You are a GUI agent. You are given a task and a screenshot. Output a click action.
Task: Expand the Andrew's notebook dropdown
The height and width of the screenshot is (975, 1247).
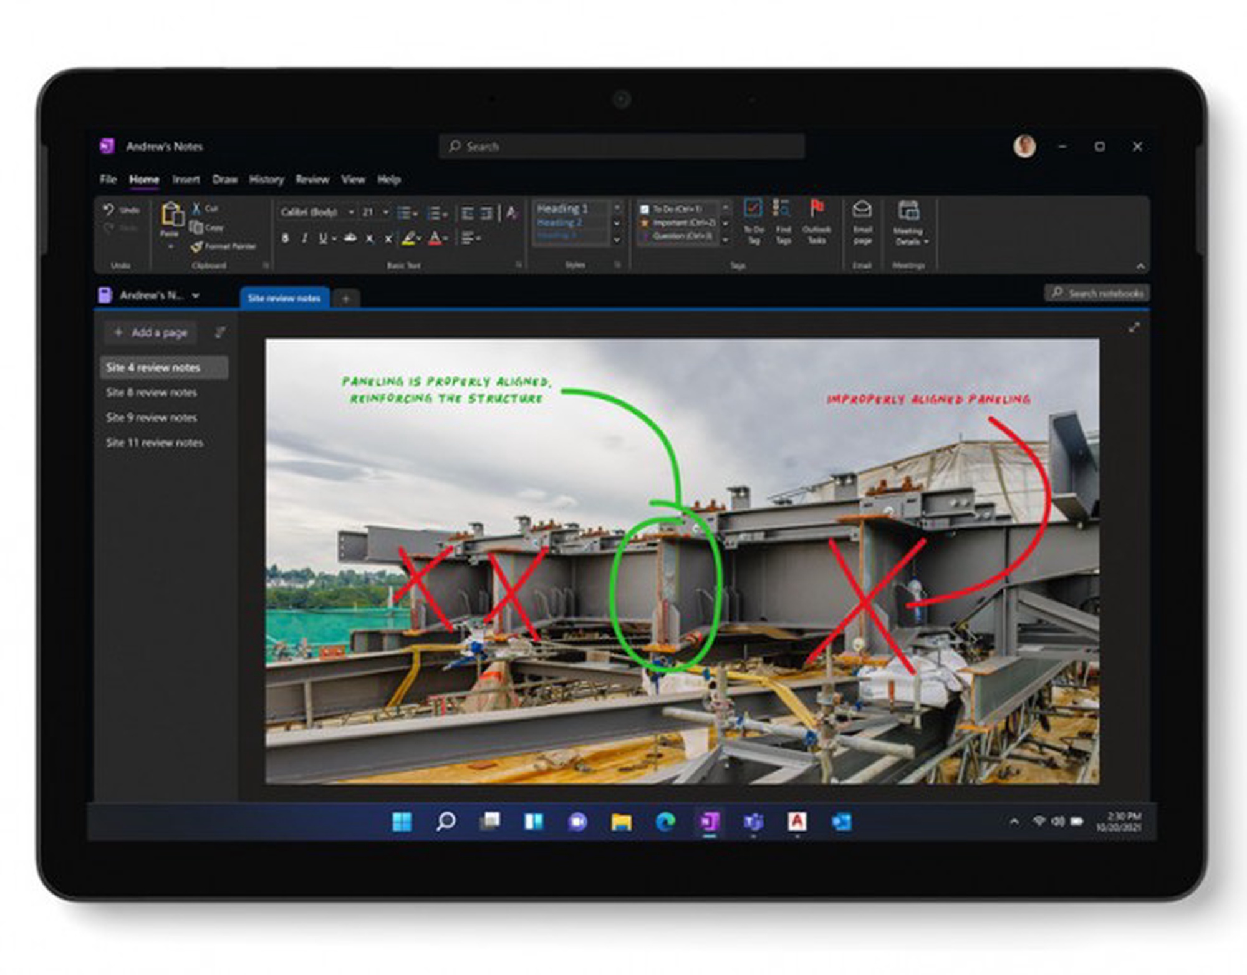(x=195, y=296)
